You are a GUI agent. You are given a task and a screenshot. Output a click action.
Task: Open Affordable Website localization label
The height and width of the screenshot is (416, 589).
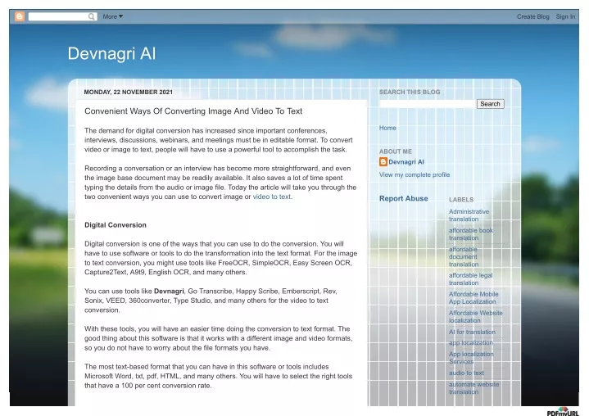pos(476,317)
